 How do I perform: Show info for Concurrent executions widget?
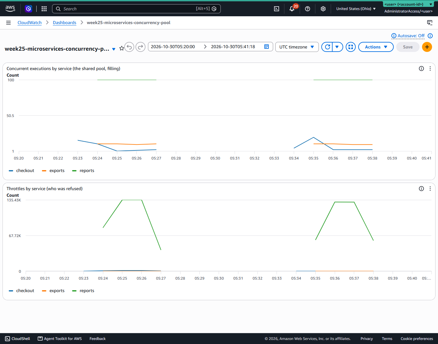click(421, 68)
